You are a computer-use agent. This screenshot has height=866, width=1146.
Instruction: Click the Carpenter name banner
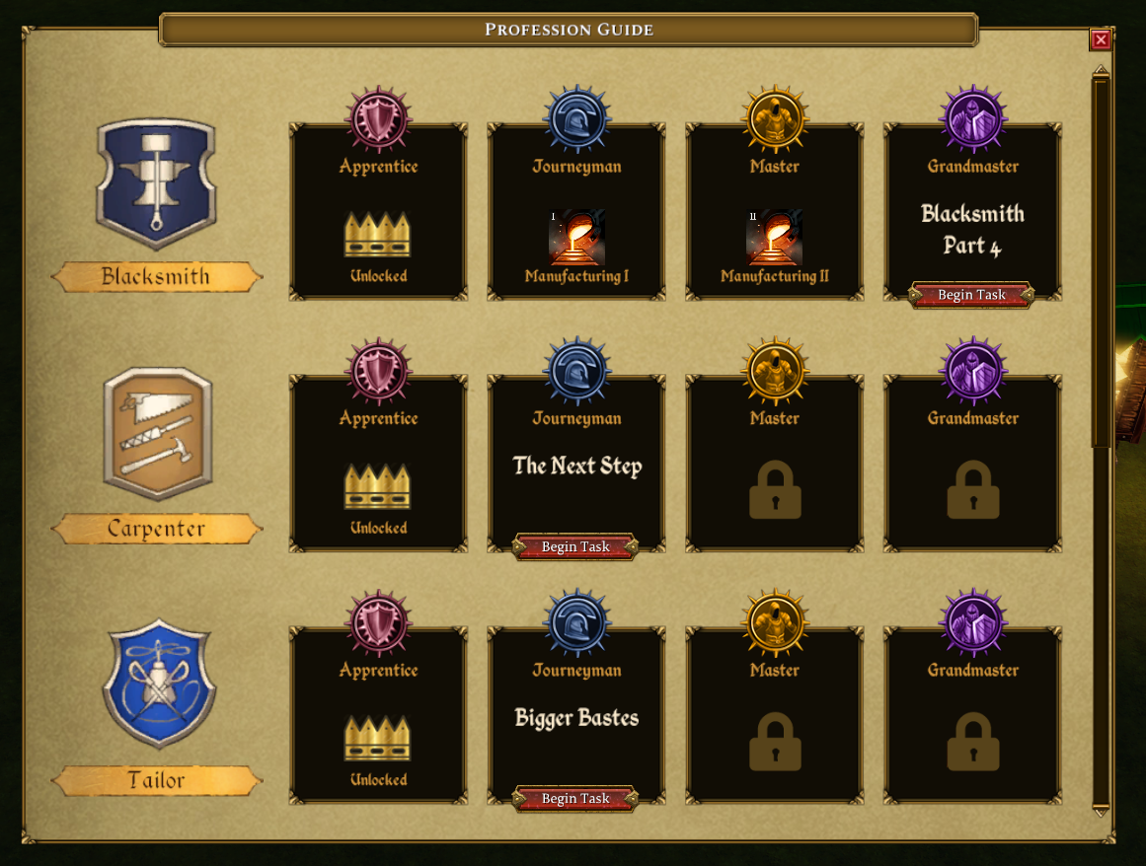point(156,529)
